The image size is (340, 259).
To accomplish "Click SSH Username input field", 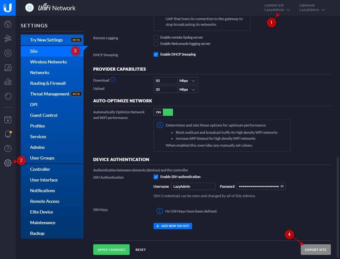I will 193,186.
